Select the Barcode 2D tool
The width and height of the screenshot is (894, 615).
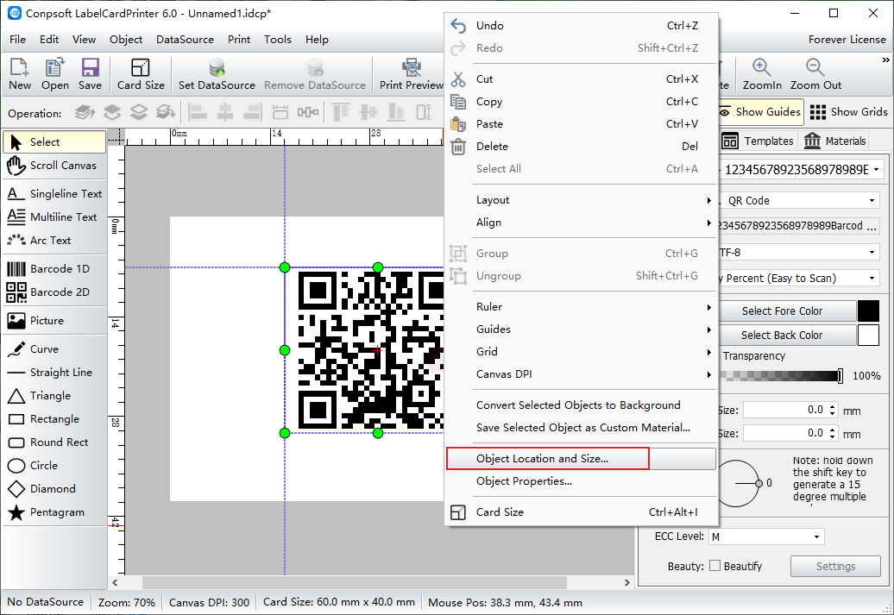pos(54,292)
